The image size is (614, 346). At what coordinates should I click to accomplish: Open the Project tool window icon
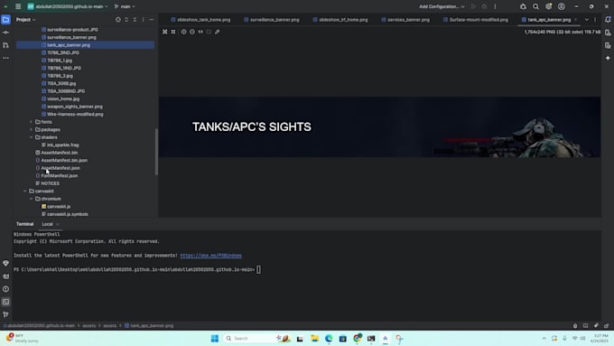(x=6, y=20)
